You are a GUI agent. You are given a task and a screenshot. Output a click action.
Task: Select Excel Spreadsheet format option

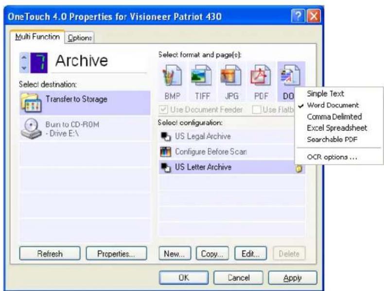tap(337, 128)
